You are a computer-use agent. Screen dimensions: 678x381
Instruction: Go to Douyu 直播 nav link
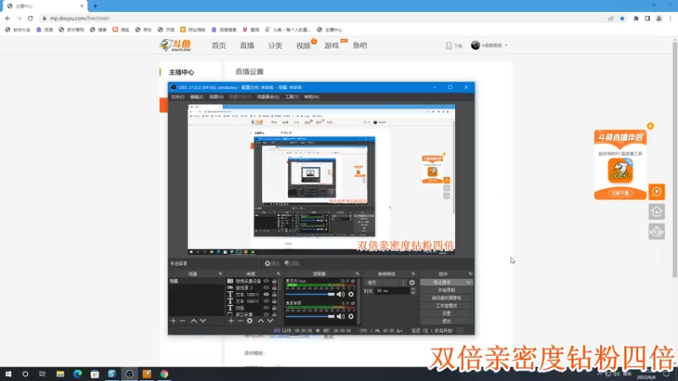[247, 46]
